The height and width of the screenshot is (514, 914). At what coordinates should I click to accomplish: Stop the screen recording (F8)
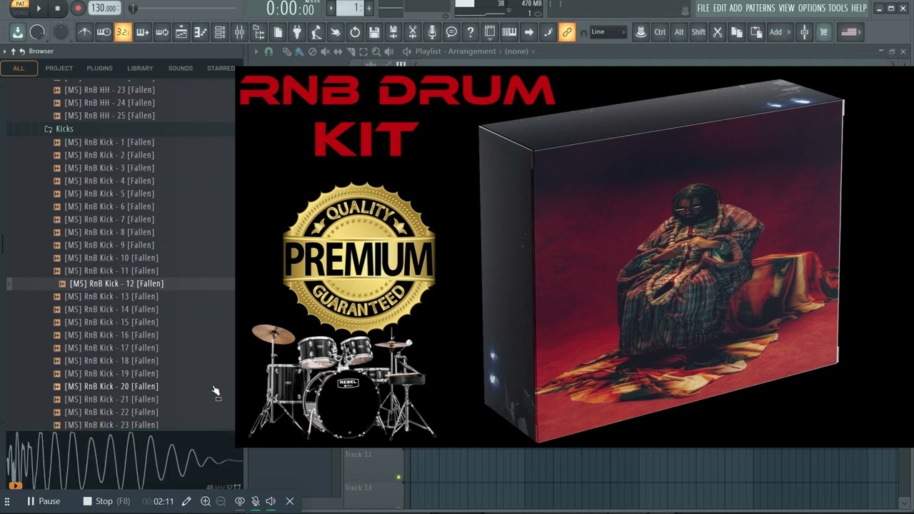(106, 501)
